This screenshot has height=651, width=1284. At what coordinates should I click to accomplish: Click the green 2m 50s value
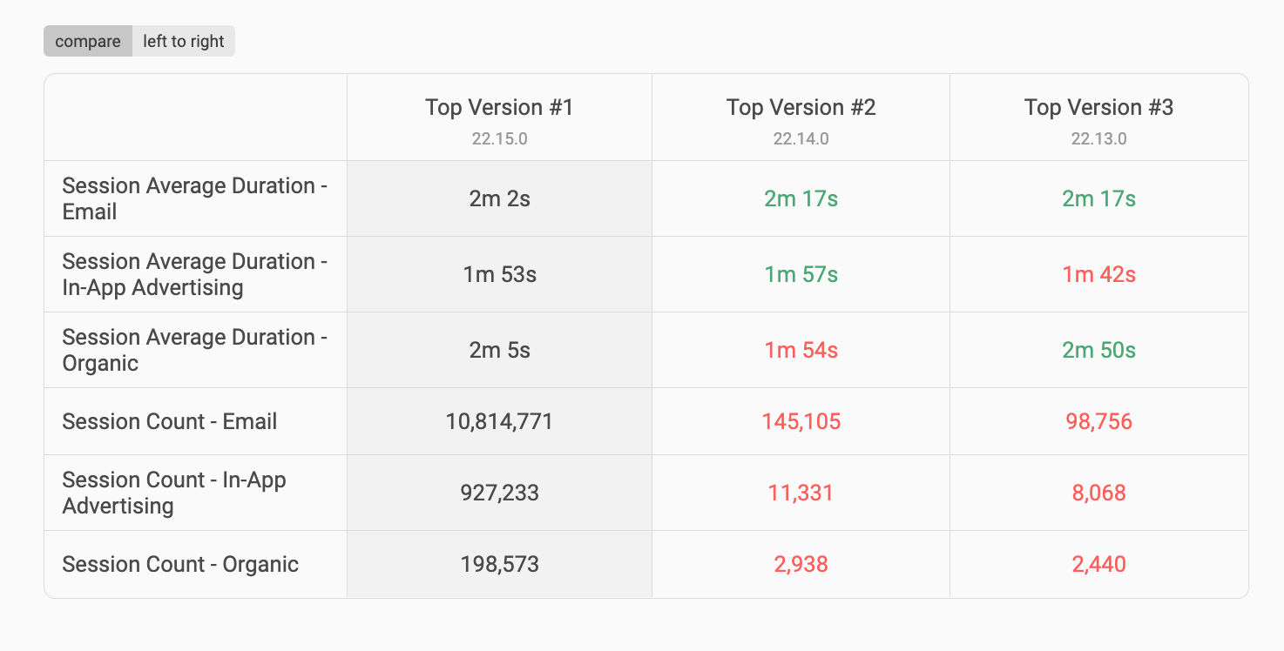[x=1098, y=350]
